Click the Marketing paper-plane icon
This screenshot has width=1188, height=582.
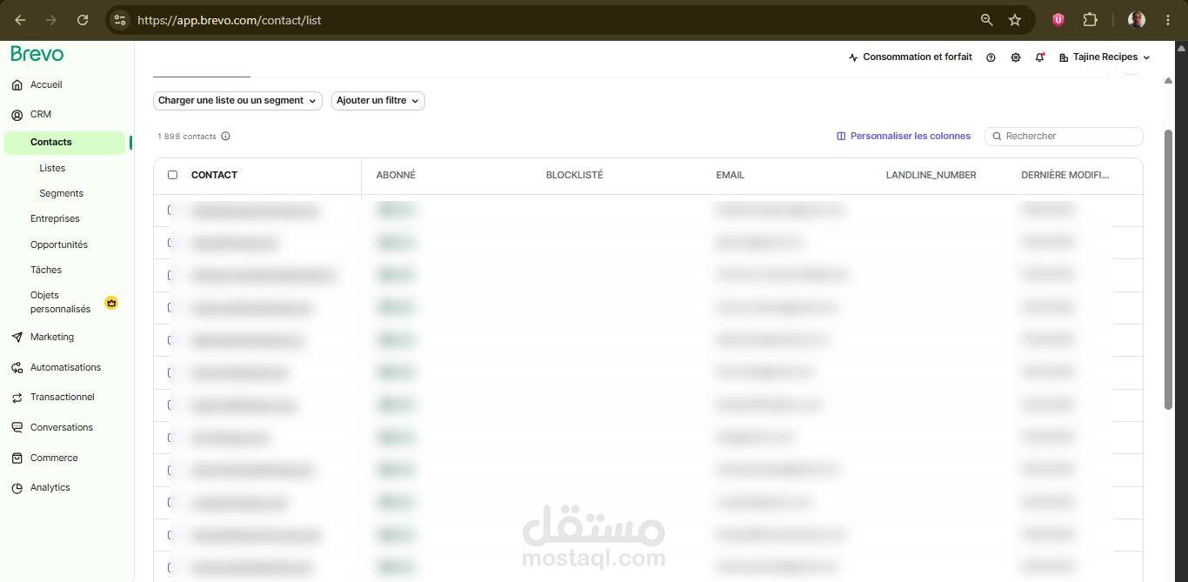click(17, 338)
